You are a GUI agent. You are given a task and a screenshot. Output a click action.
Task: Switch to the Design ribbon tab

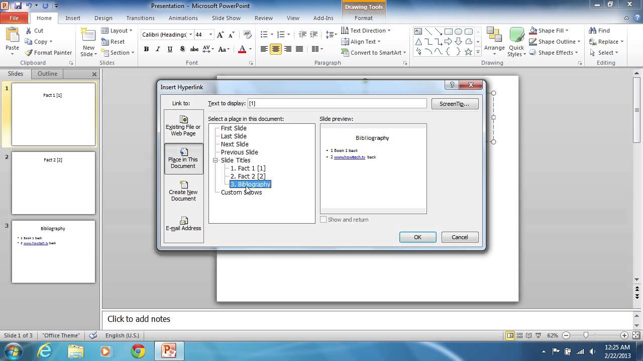tap(103, 18)
